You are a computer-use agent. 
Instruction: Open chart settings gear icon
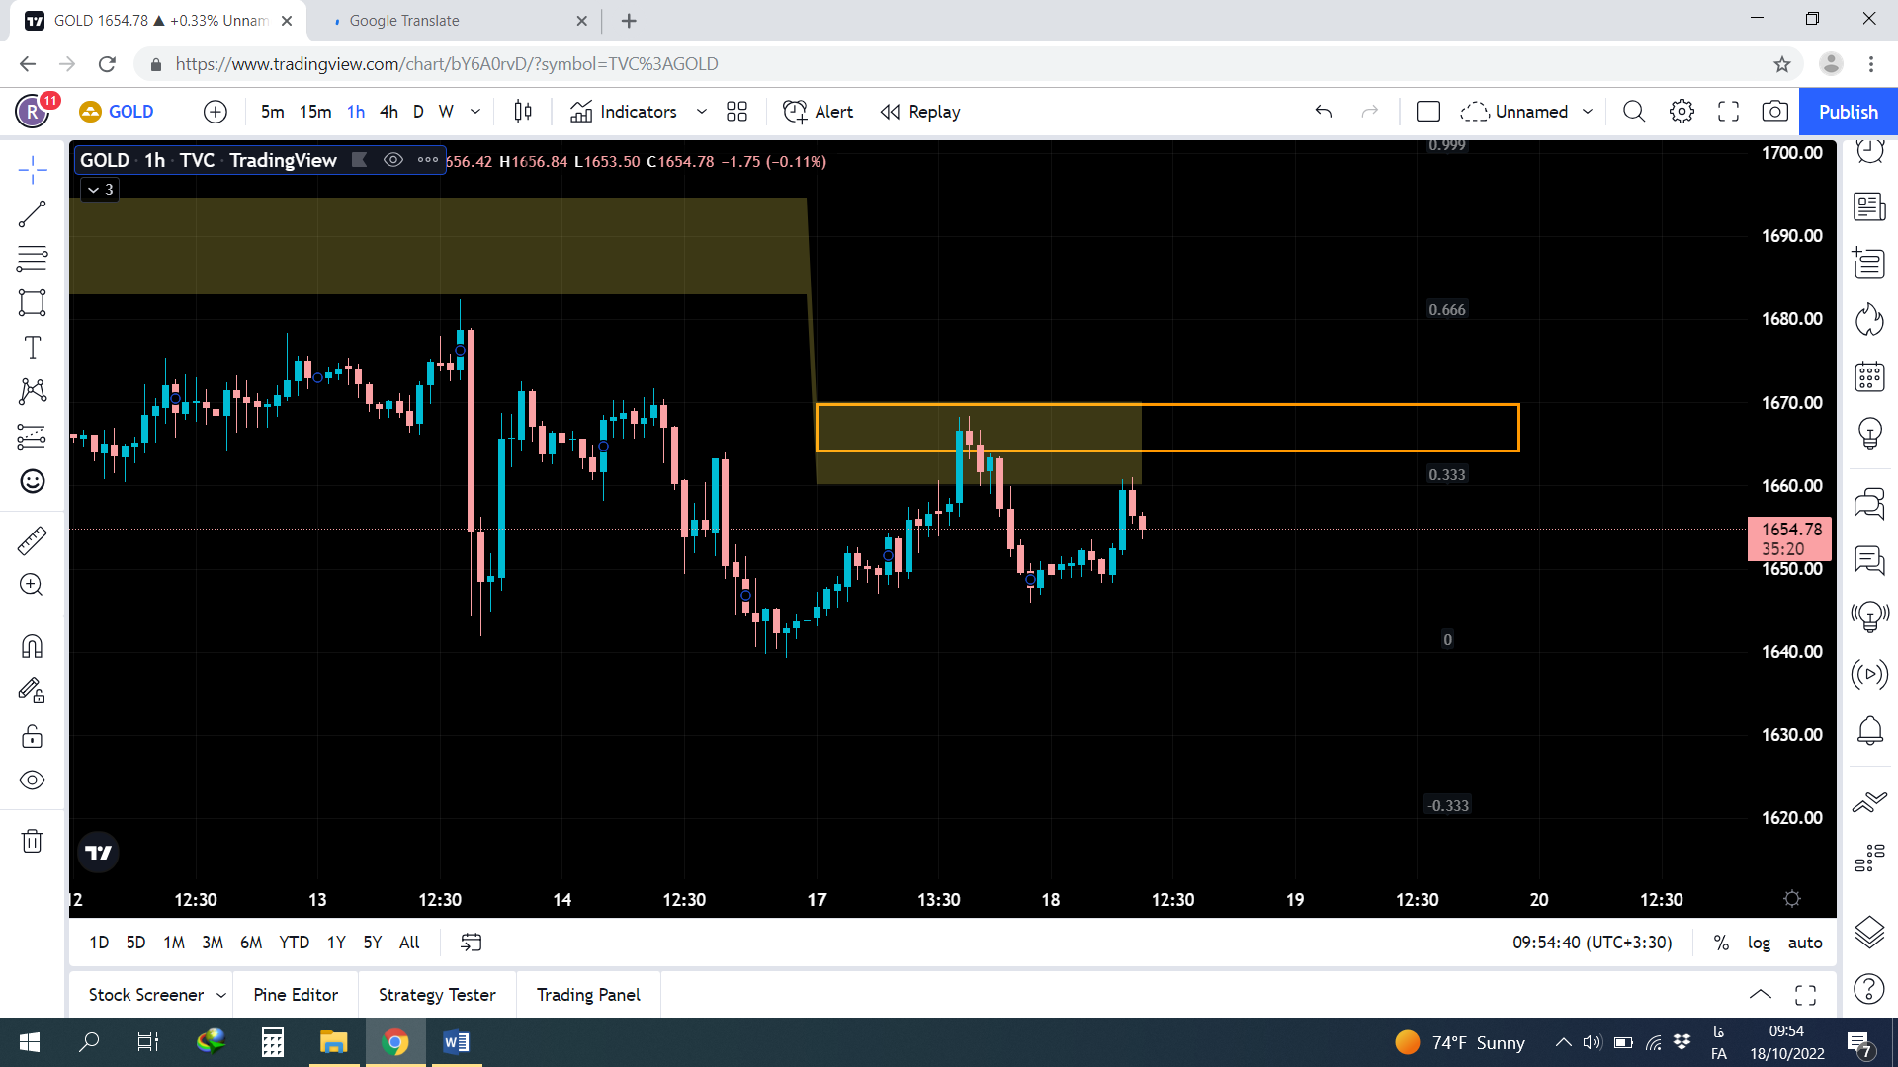pyautogui.click(x=1682, y=112)
